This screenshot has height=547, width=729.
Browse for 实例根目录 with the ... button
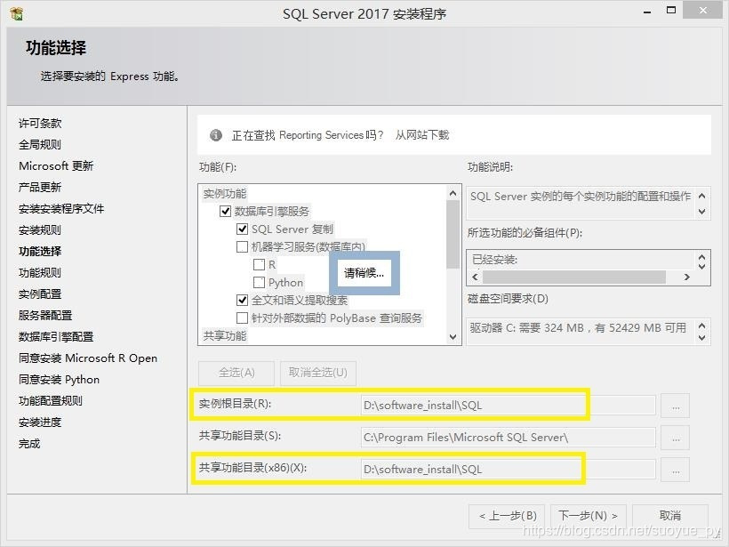(x=676, y=406)
